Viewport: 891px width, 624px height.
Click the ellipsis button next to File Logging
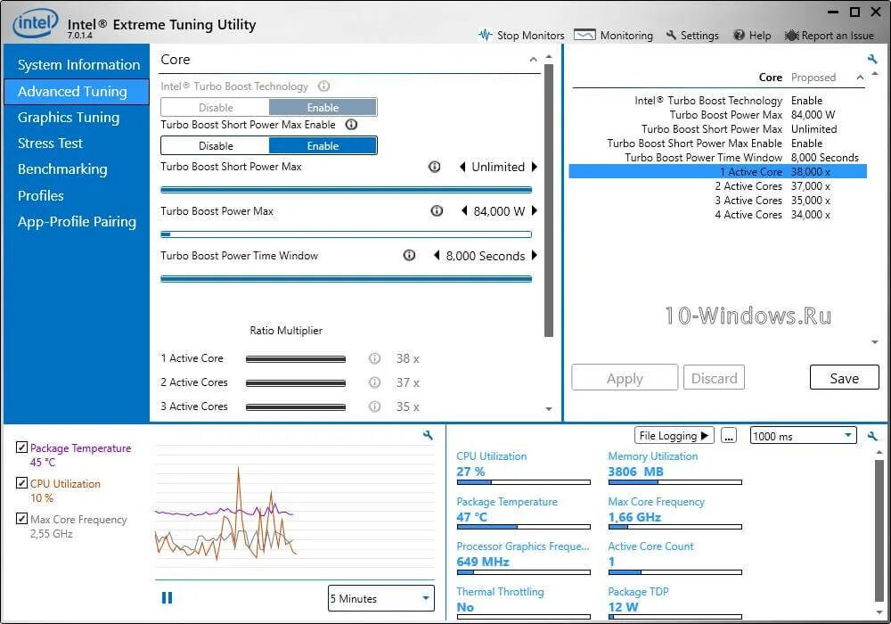(x=729, y=436)
